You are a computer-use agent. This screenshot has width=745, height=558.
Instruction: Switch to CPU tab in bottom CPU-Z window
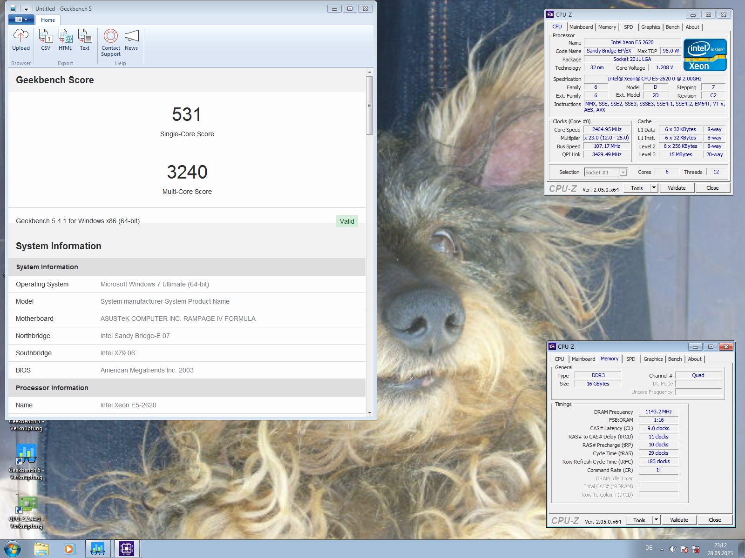click(559, 359)
